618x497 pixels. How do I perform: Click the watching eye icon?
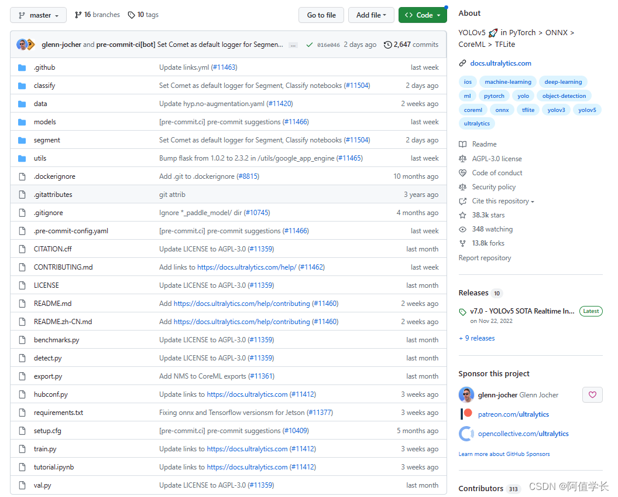point(463,229)
